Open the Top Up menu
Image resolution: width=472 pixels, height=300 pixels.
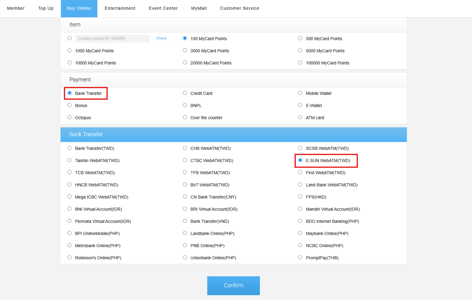click(46, 8)
